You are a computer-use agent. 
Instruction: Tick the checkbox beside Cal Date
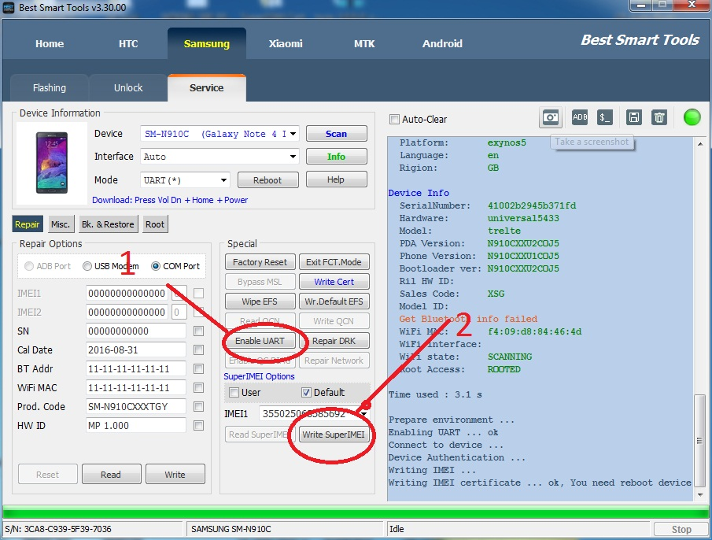[198, 350]
